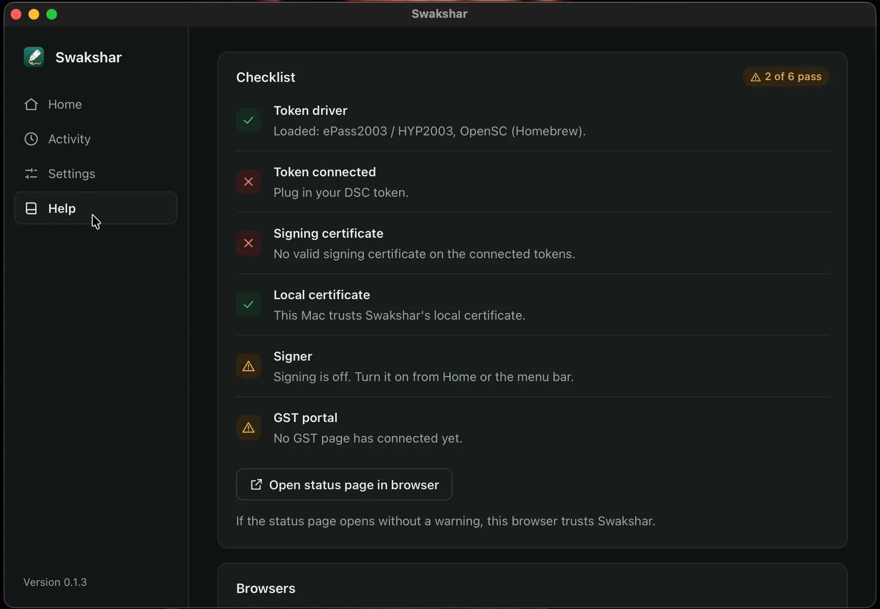This screenshot has height=609, width=880.
Task: Open the Settings page label
Action: coord(72,174)
